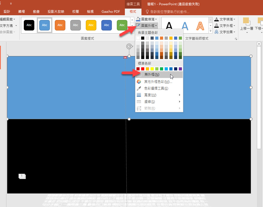Click the 圖案外框 pen icon
263x207 pixels.
138,25
